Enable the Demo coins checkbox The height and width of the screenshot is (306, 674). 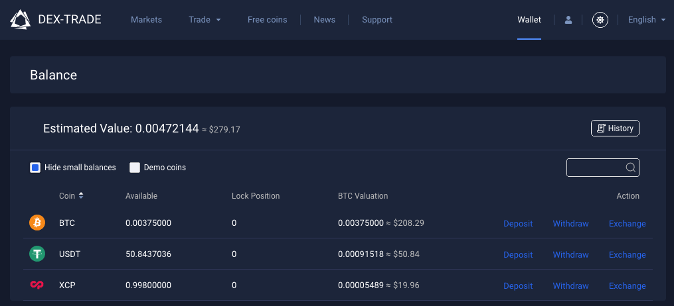[x=135, y=168]
